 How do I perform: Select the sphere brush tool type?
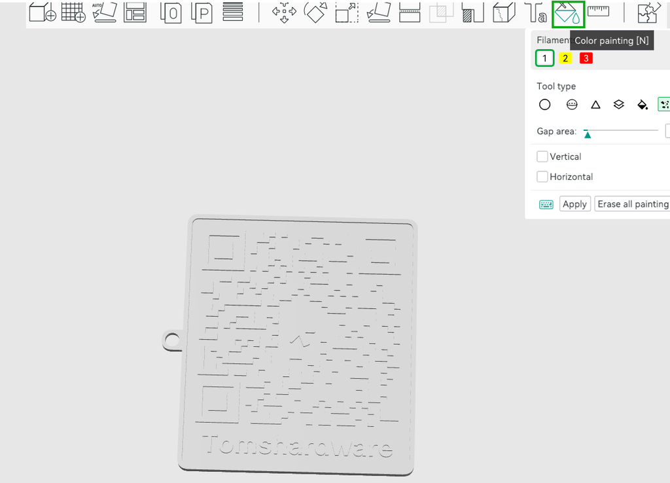coord(572,104)
